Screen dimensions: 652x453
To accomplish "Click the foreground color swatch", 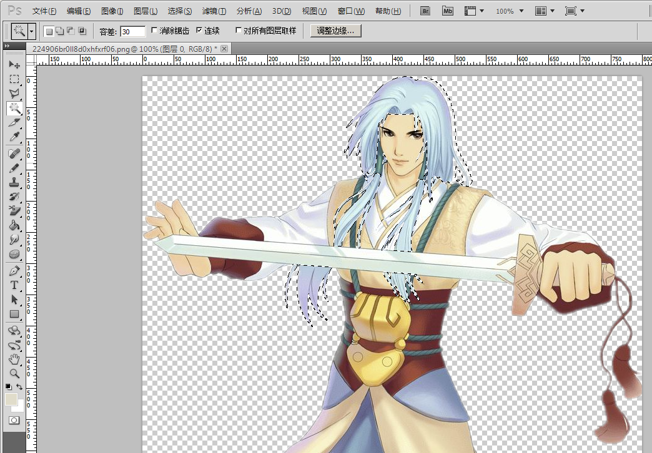I will pos(11,399).
